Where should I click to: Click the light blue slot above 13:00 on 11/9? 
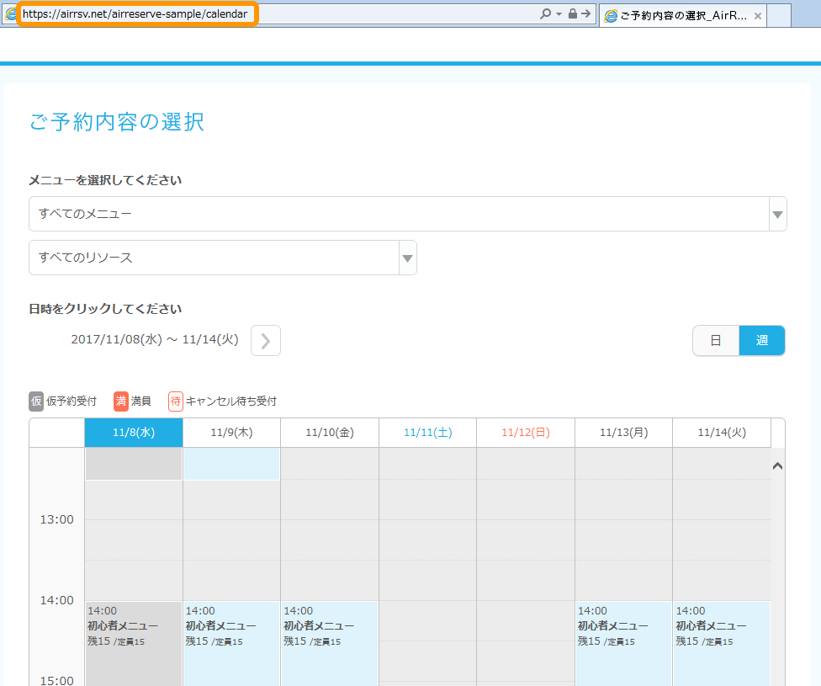(231, 464)
